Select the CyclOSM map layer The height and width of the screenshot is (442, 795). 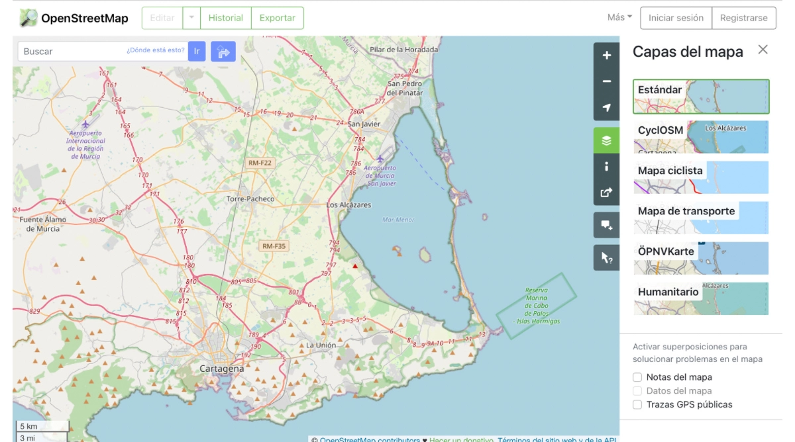click(x=701, y=137)
